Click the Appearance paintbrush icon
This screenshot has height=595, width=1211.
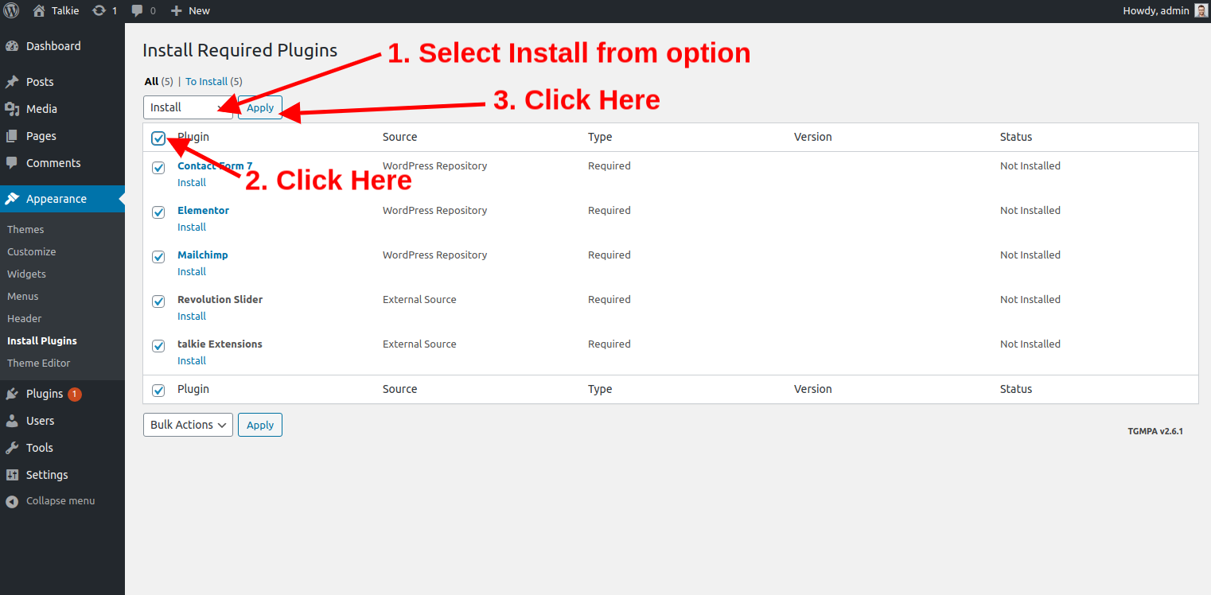coord(12,199)
